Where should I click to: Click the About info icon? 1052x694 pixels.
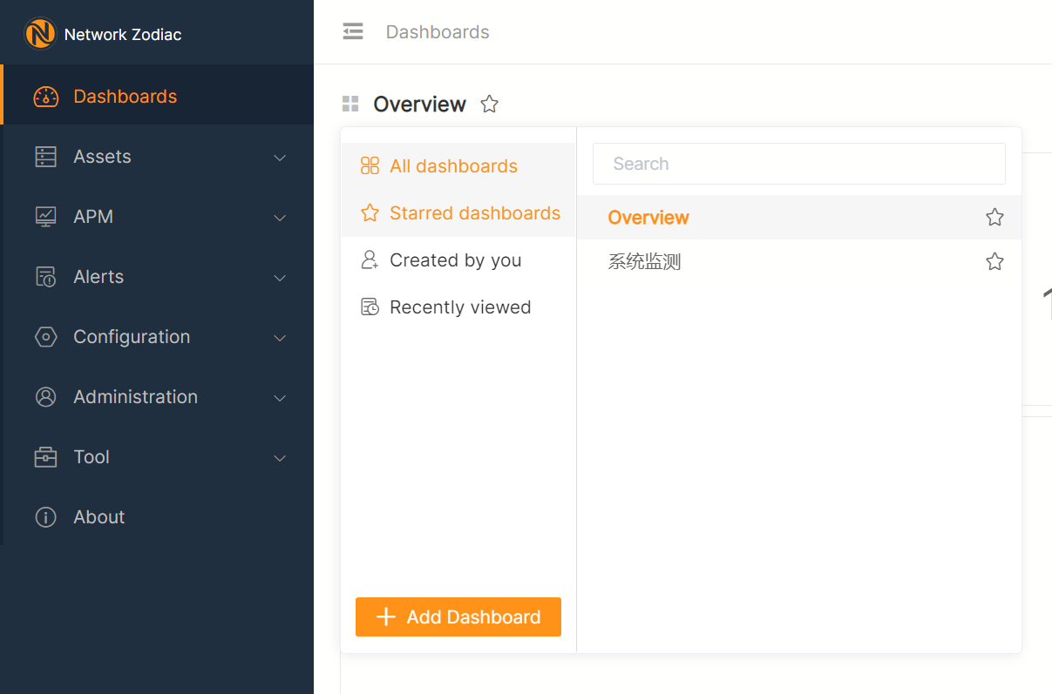(45, 517)
